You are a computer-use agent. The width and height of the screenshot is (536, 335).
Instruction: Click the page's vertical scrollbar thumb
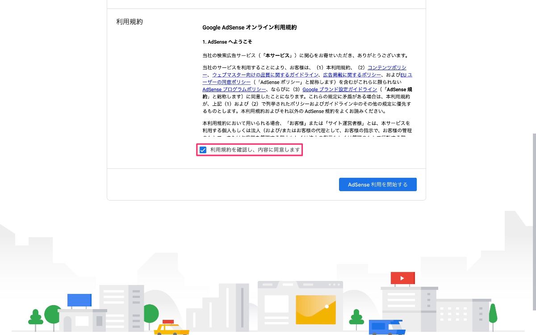point(534,221)
